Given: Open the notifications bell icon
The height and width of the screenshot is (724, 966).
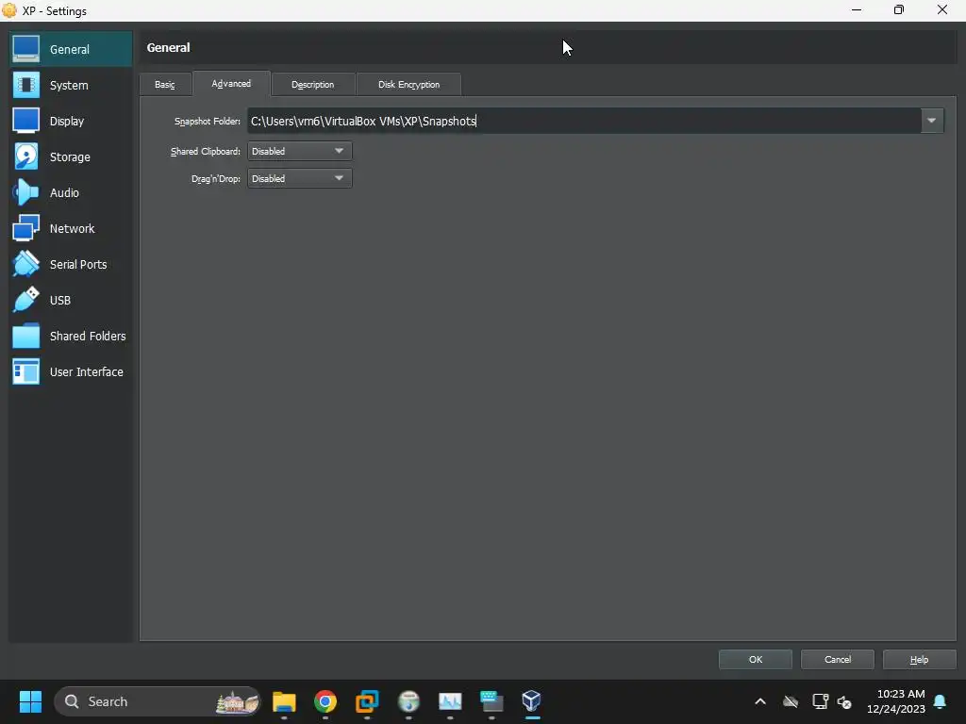Looking at the screenshot, I should point(941,701).
